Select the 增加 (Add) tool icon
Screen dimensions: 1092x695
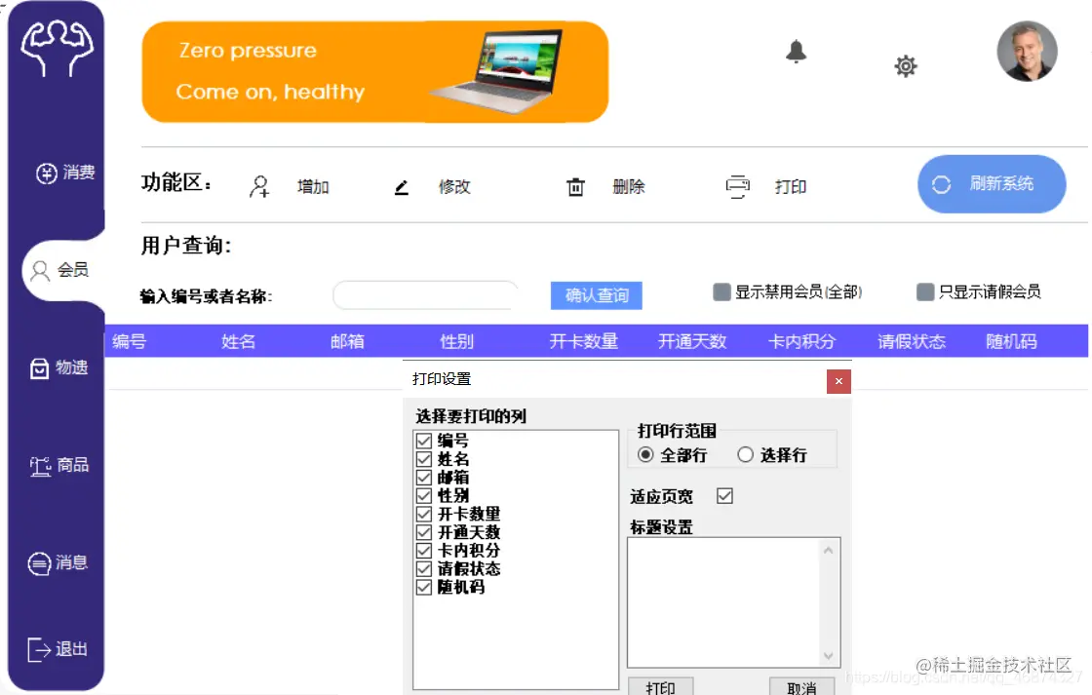tap(259, 186)
